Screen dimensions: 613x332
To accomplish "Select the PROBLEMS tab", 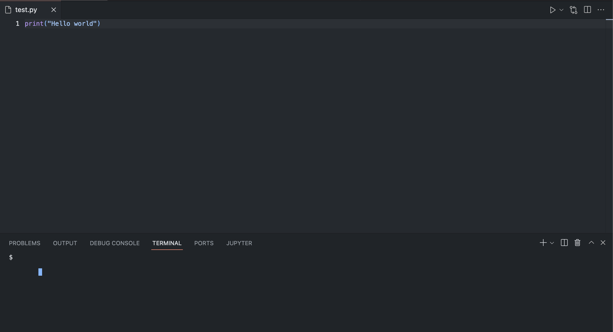I will click(x=25, y=243).
